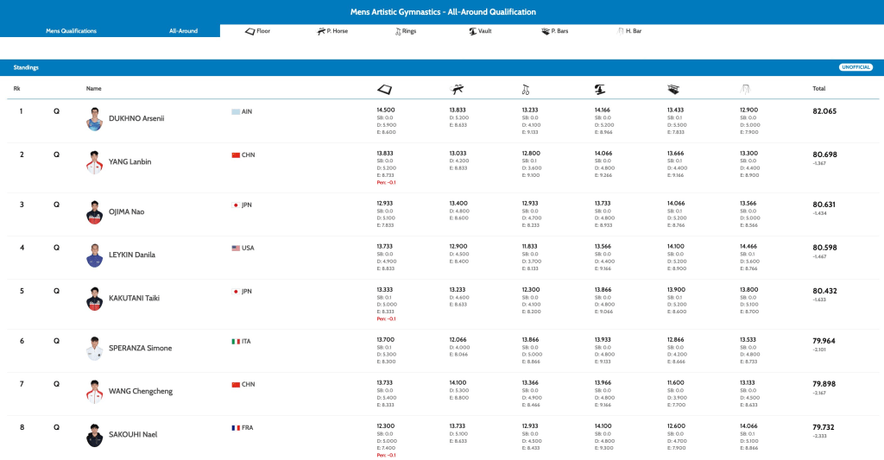Click the Mens Qualifications link
Viewport: 884px width, 460px height.
[71, 31]
